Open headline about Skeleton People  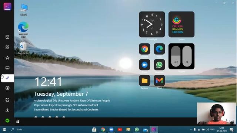(72, 100)
